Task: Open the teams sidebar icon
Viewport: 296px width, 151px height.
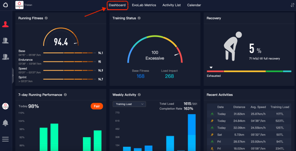Action: 5,41
